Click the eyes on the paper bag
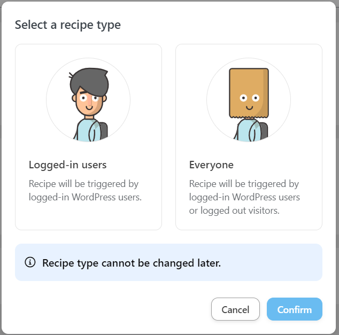Image resolution: width=339 pixels, height=335 pixels. click(249, 98)
